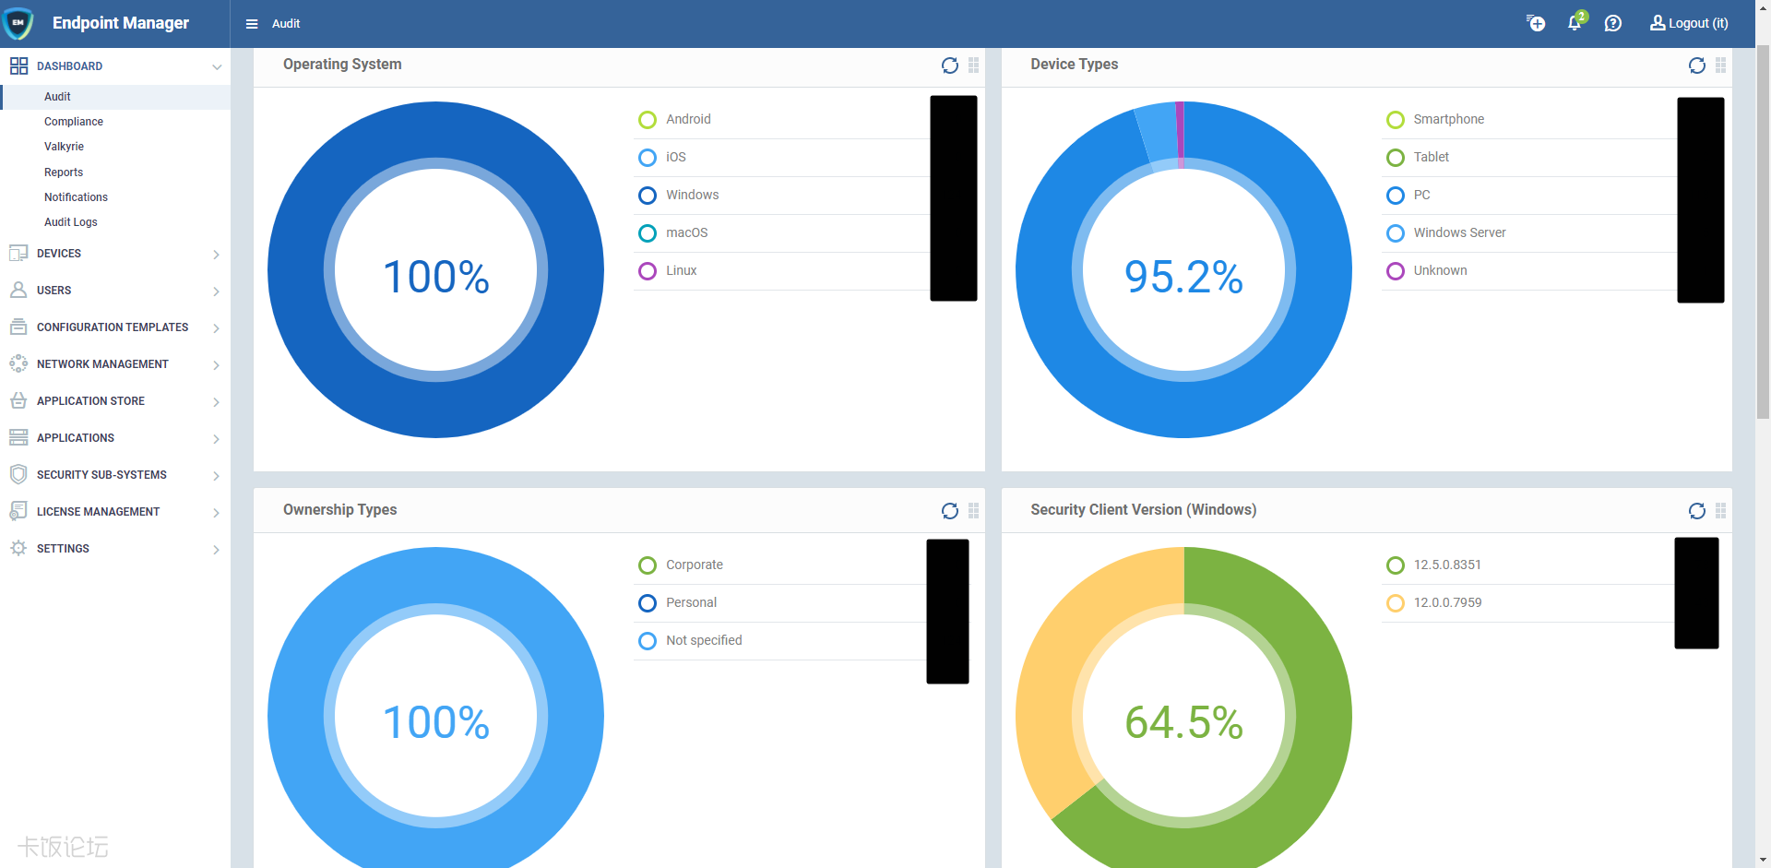This screenshot has height=868, width=1771.
Task: Open Audit Logs in sidebar
Action: tap(71, 222)
